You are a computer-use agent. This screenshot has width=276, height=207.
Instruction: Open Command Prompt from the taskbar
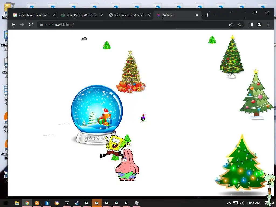(67, 203)
